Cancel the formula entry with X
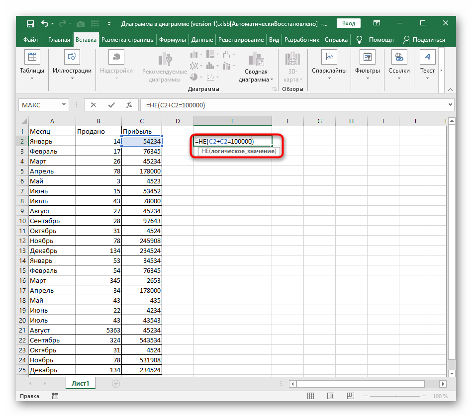 [x=94, y=105]
